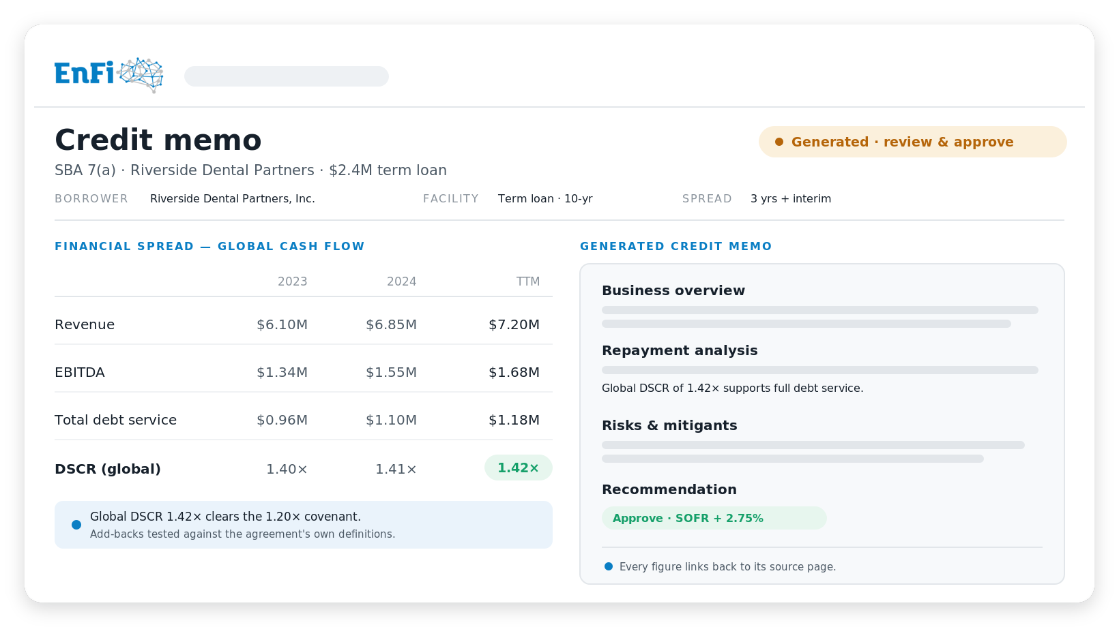The width and height of the screenshot is (1119, 627).
Task: Click Generated · review & approve badge
Action: point(912,142)
